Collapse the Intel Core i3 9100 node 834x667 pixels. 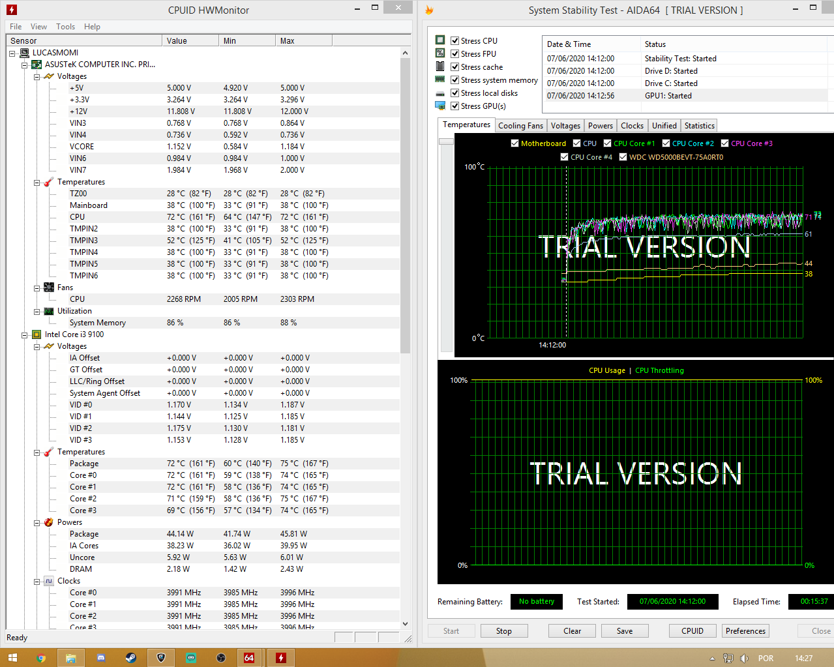click(x=25, y=335)
